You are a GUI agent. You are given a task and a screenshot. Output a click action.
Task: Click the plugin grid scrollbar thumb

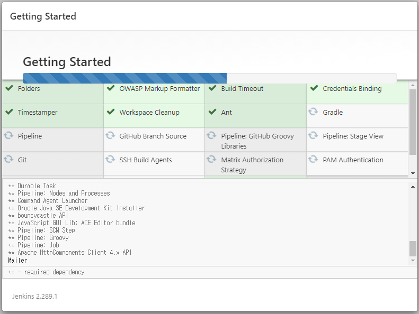[x=413, y=122]
